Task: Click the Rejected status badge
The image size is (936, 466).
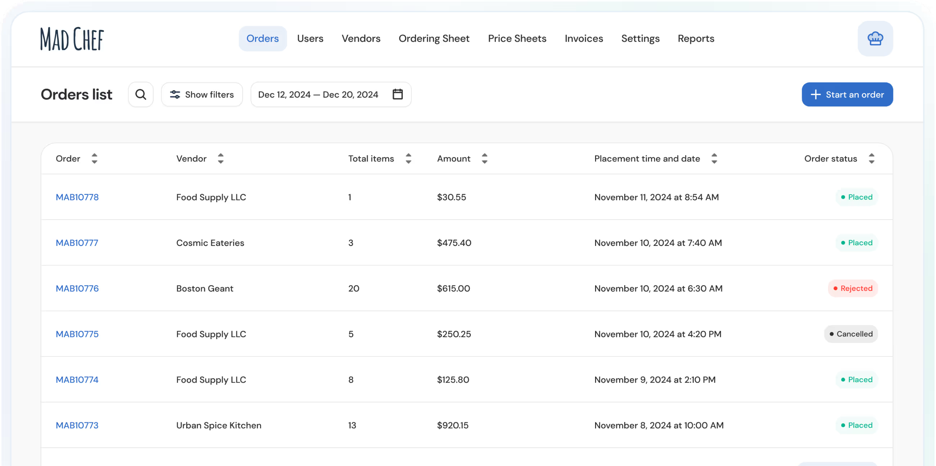Action: click(852, 288)
